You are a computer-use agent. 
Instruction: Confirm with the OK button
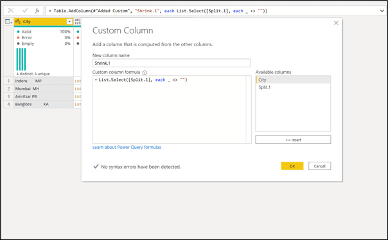point(292,166)
